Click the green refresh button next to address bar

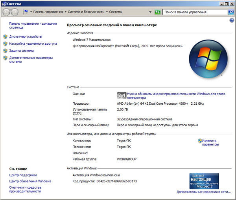(158, 12)
